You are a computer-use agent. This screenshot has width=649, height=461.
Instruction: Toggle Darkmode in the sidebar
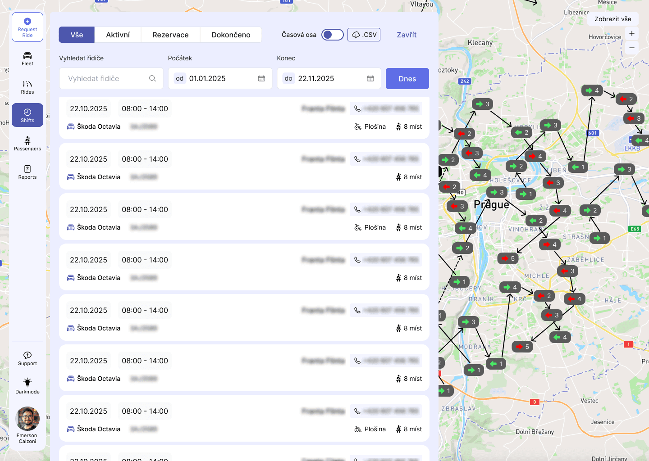click(27, 386)
